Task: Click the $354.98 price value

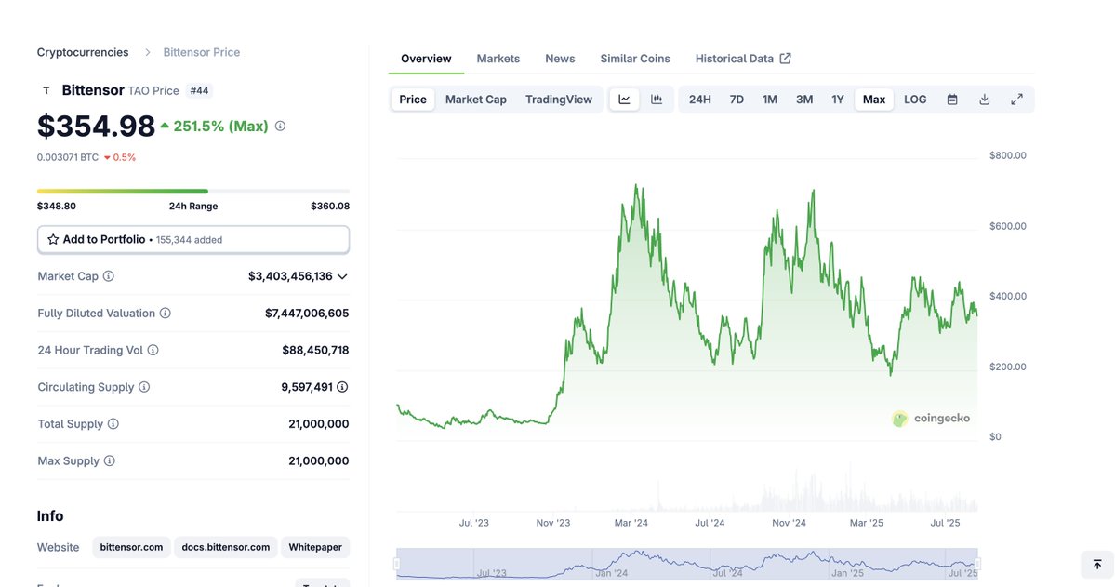Action: tap(96, 126)
